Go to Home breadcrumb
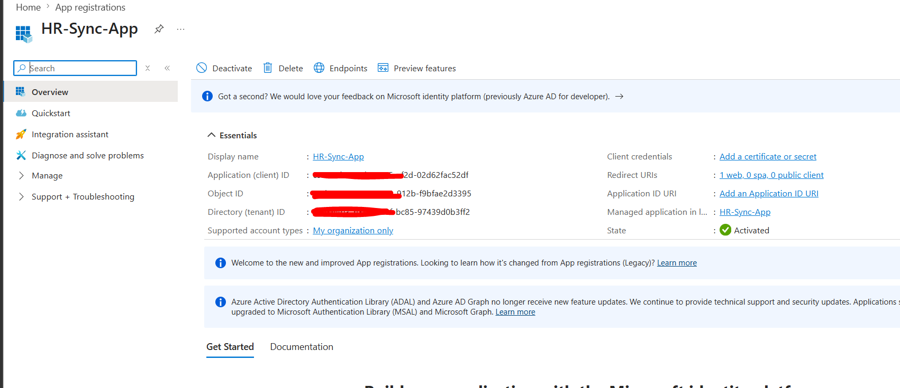The image size is (900, 388). pyautogui.click(x=28, y=7)
